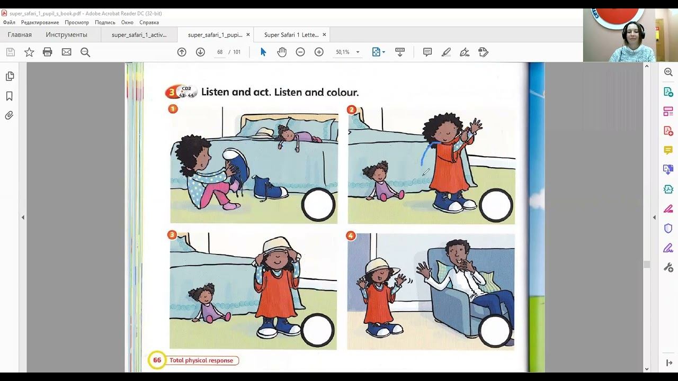Viewport: 678px width, 381px height.
Task: Open Fill & Sign tool in the right pane
Action: tap(668, 248)
